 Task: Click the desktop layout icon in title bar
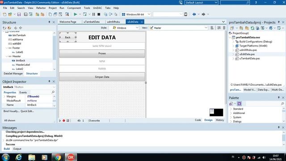tap(181, 3)
